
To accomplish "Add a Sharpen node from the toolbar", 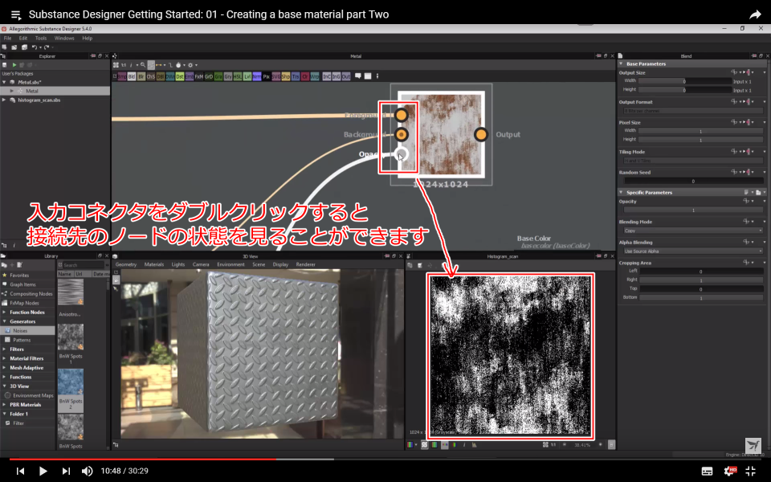I will pyautogui.click(x=286, y=76).
